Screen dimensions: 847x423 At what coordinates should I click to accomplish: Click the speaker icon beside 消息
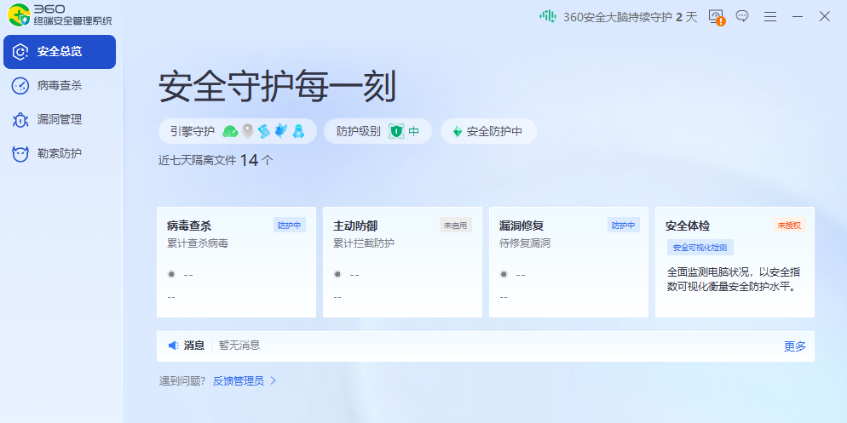pyautogui.click(x=173, y=346)
